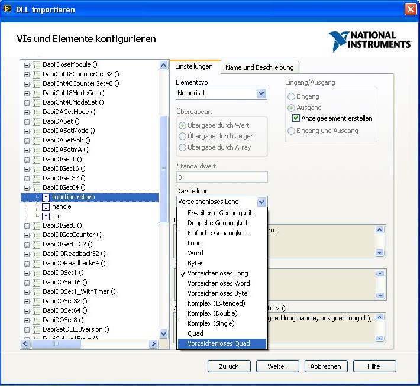This screenshot has width=420, height=386.
Task: Click the numeric icon next to handle
Action: tap(46, 206)
